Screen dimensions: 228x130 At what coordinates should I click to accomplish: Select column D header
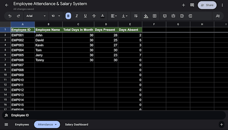(x=106, y=24)
